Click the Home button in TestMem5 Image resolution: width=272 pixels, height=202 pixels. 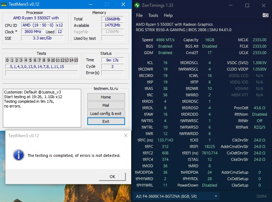[106, 97]
